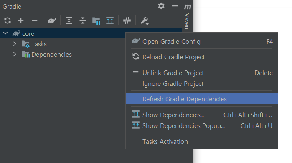Click the Expand All toolbar icon
Image resolution: width=292 pixels, height=163 pixels.
[69, 20]
